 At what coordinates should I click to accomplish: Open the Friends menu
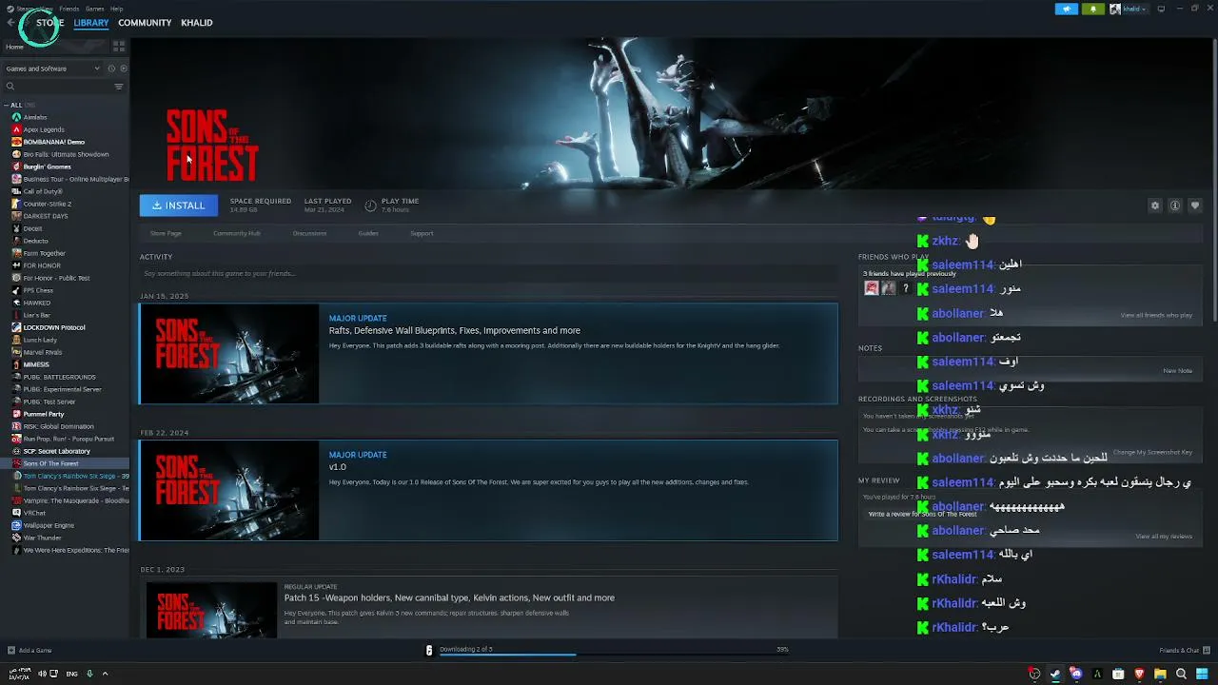pos(69,9)
